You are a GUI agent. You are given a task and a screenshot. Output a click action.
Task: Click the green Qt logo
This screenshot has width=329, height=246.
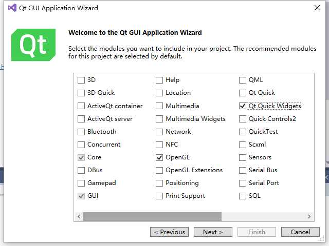click(33, 45)
